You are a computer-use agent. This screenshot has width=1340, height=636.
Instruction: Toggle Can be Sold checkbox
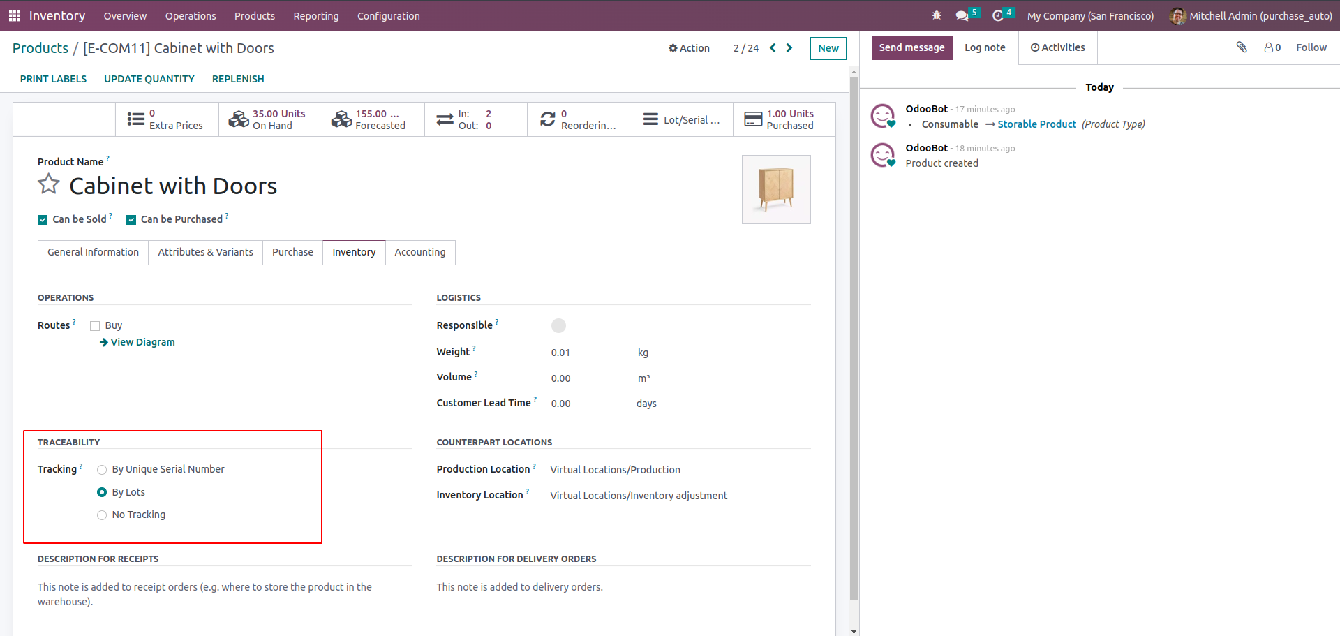pyautogui.click(x=43, y=220)
